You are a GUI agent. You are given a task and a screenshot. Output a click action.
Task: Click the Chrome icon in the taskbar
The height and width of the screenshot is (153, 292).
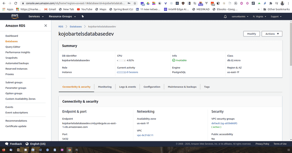click(x=69, y=150)
